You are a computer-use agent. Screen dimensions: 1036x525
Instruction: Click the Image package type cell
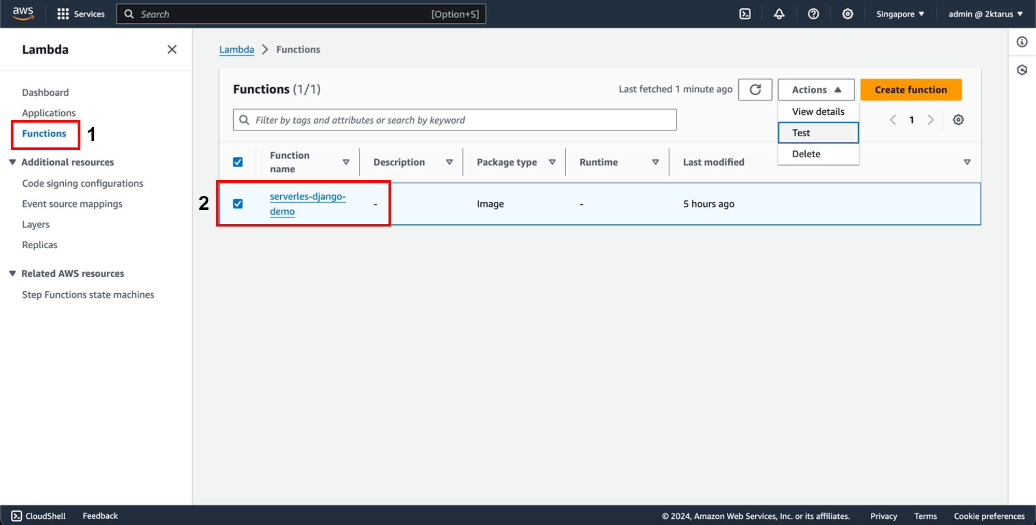coord(490,204)
